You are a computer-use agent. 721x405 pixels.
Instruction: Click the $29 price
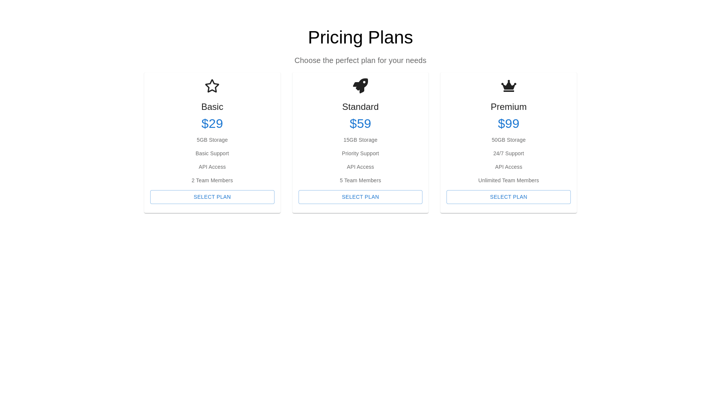[x=212, y=123]
